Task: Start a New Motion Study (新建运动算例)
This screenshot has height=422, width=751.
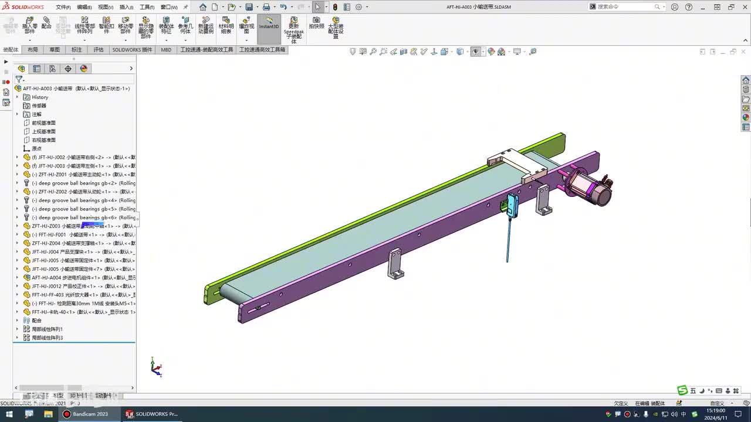Action: [x=206, y=25]
